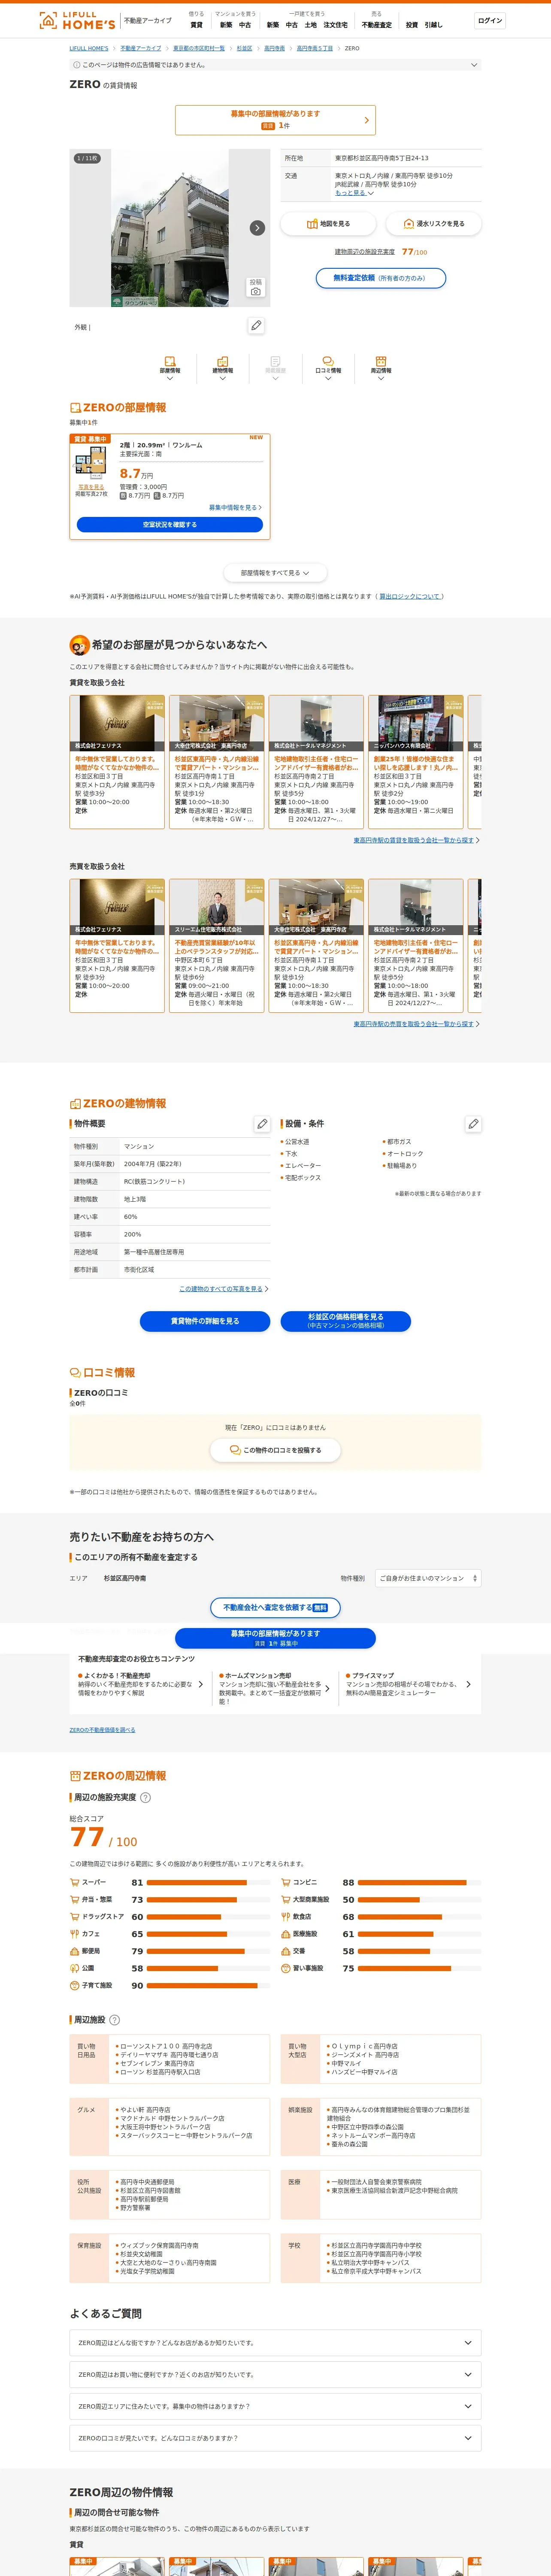Expand もっと見る under 交通
Image resolution: width=551 pixels, height=2576 pixels.
(354, 193)
